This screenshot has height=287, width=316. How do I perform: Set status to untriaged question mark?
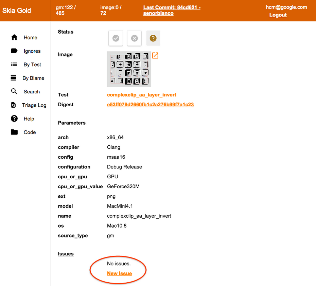tap(153, 38)
